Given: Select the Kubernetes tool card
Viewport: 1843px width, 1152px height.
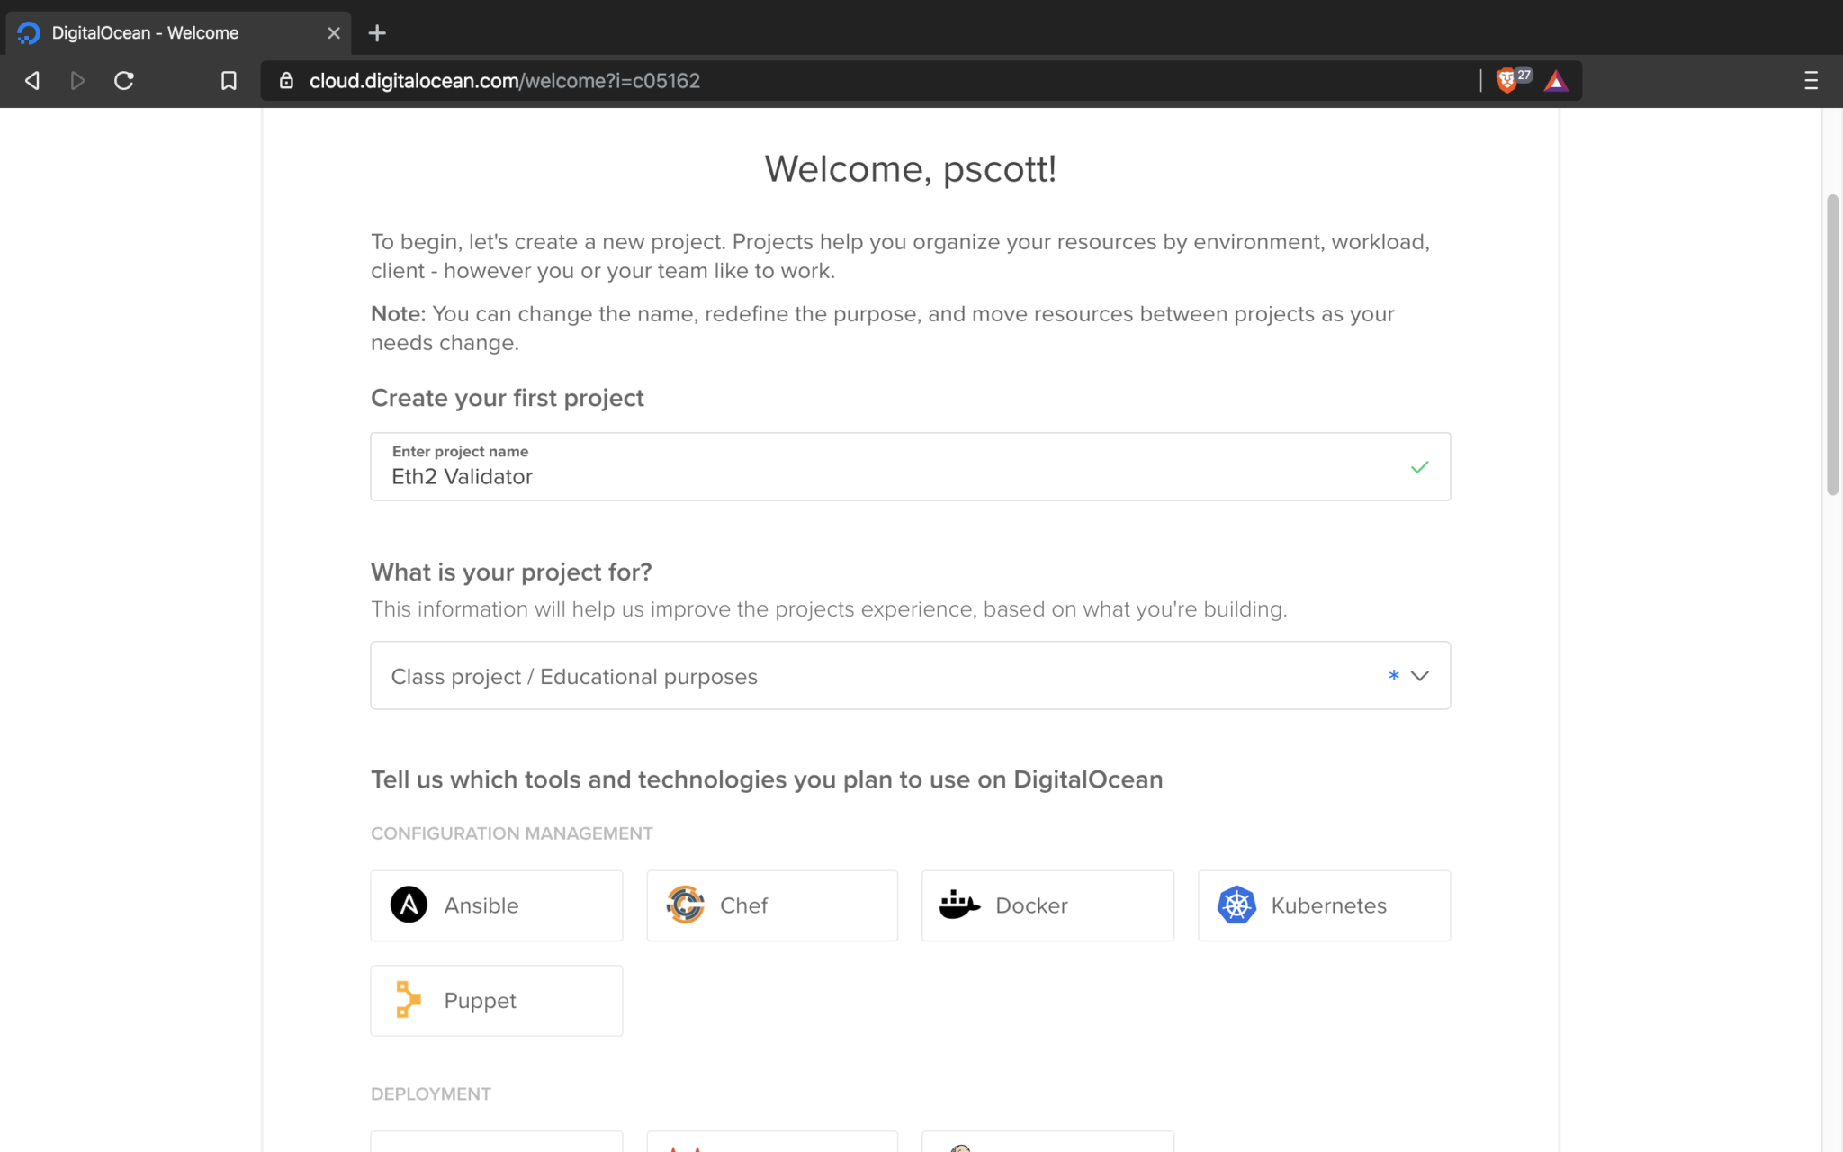Looking at the screenshot, I should click(x=1324, y=905).
